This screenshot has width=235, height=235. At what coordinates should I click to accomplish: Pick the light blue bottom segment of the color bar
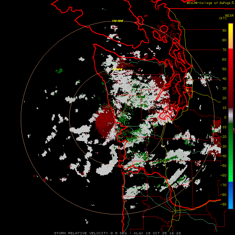pyautogui.click(x=231, y=202)
